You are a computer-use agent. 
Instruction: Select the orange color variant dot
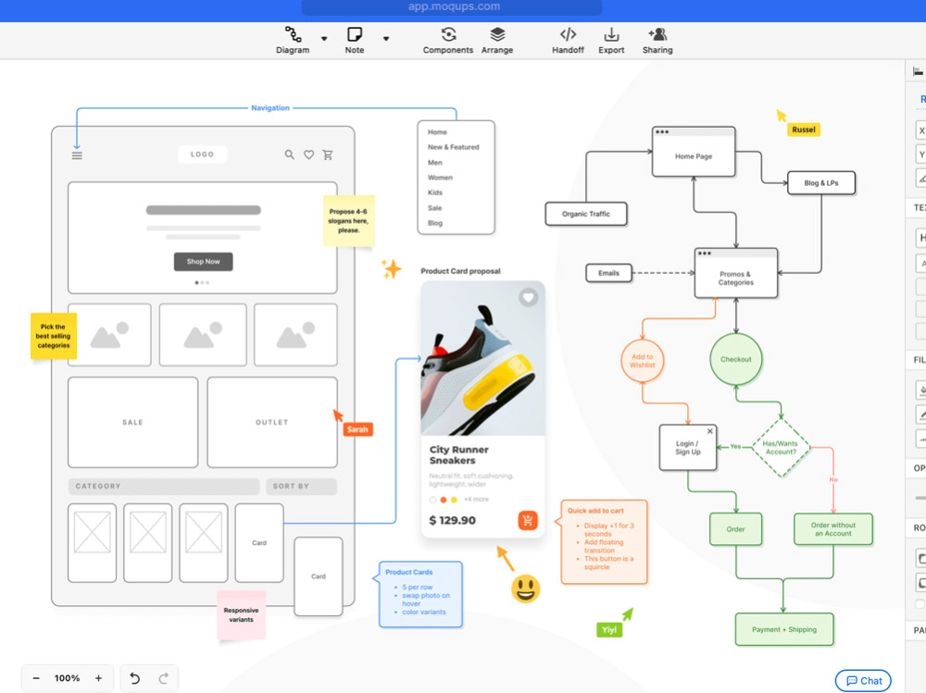(444, 500)
